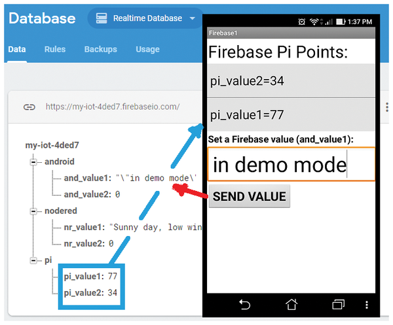Tap the 'Set a Firebase value (and_value1):' label
Image resolution: width=393 pixels, height=325 pixels.
click(x=280, y=139)
